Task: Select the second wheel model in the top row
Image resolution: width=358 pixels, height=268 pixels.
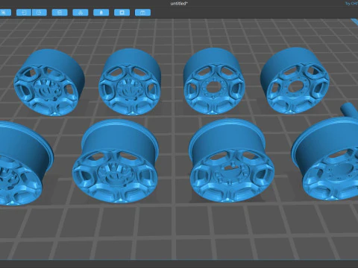Action: coord(130,82)
